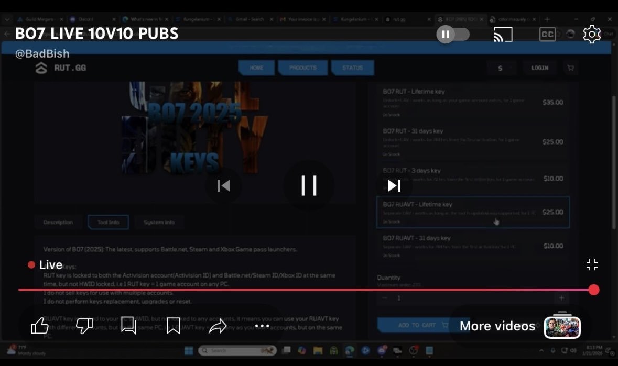Save the video with the bookmark icon

[173, 326]
